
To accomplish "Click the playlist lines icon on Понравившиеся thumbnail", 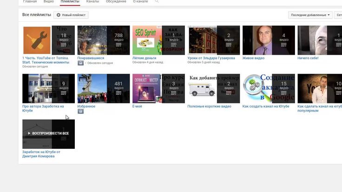I will pyautogui.click(x=118, y=45).
